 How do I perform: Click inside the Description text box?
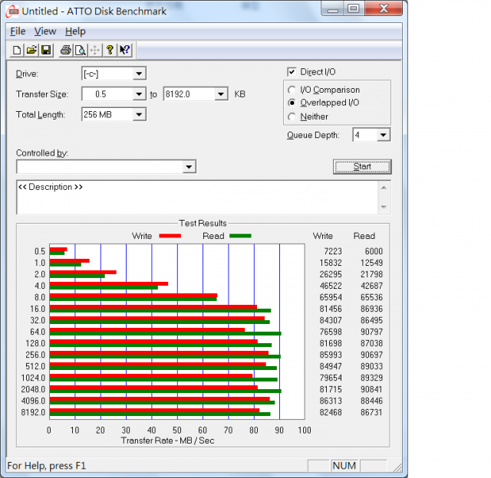pyautogui.click(x=197, y=198)
